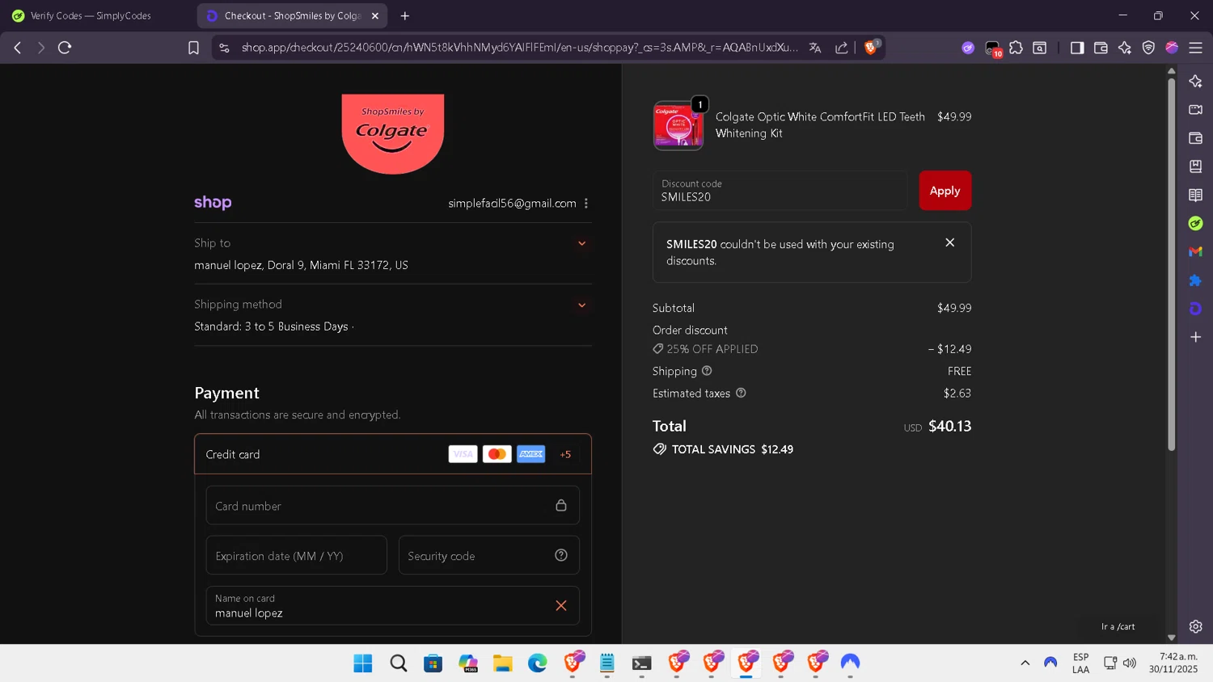The width and height of the screenshot is (1213, 682).
Task: Click the 25% OFF APPLIED discount text
Action: (x=712, y=349)
